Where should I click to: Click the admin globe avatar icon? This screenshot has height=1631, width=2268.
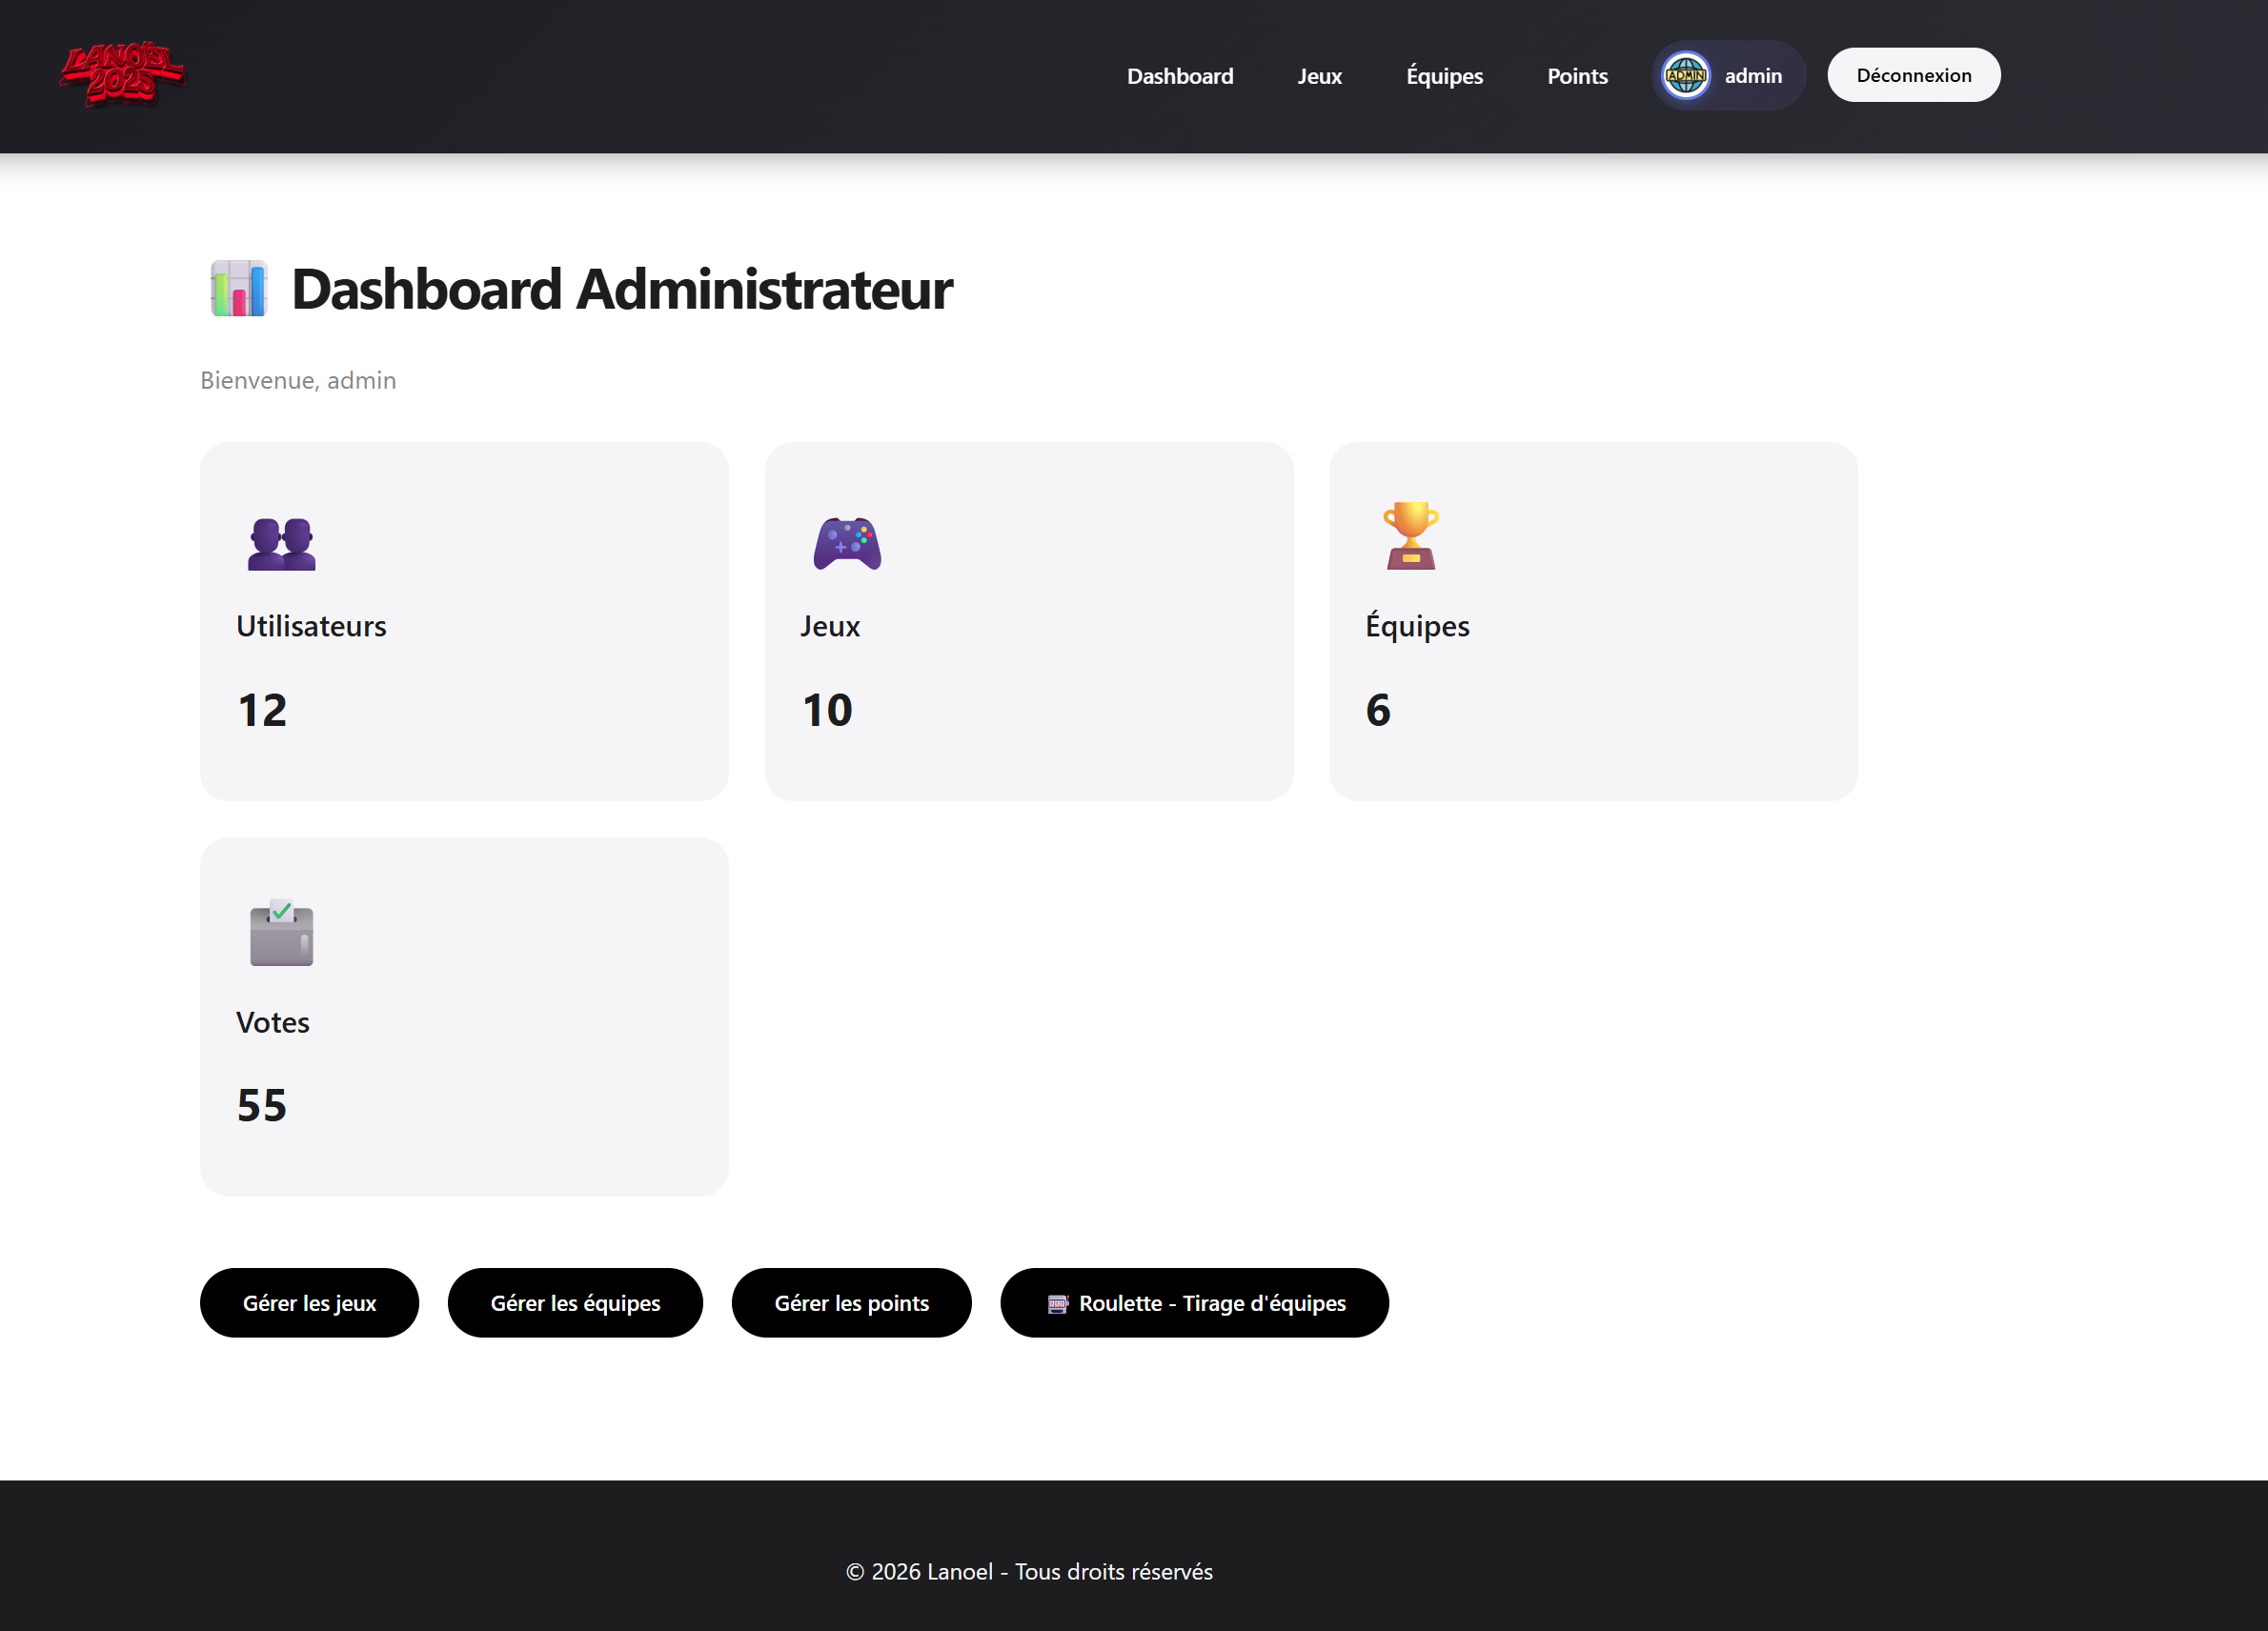1686,75
